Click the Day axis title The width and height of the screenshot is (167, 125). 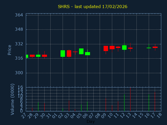coord(91,121)
